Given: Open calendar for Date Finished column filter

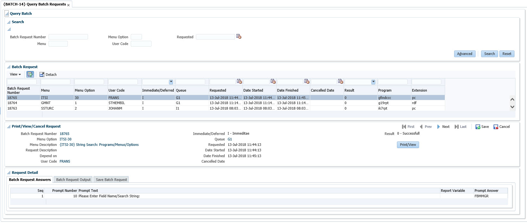Looking at the screenshot, I should (307, 82).
